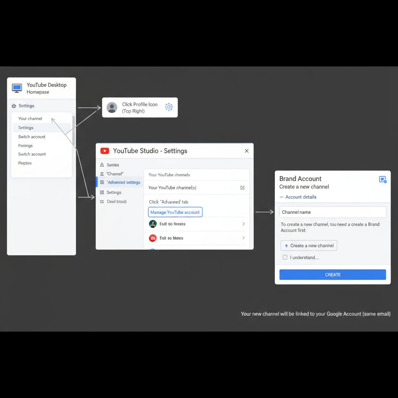Choose Peoings in the left menu
This screenshot has height=398, width=398.
point(25,146)
